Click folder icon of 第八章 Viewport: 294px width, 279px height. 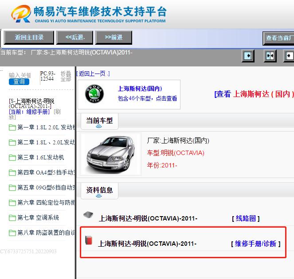12,233
